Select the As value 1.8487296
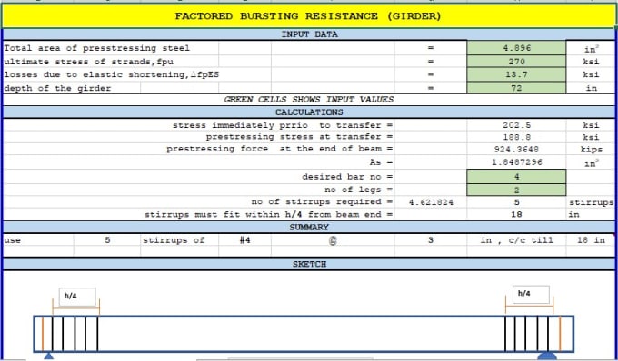The height and width of the screenshot is (361, 618). click(x=516, y=162)
